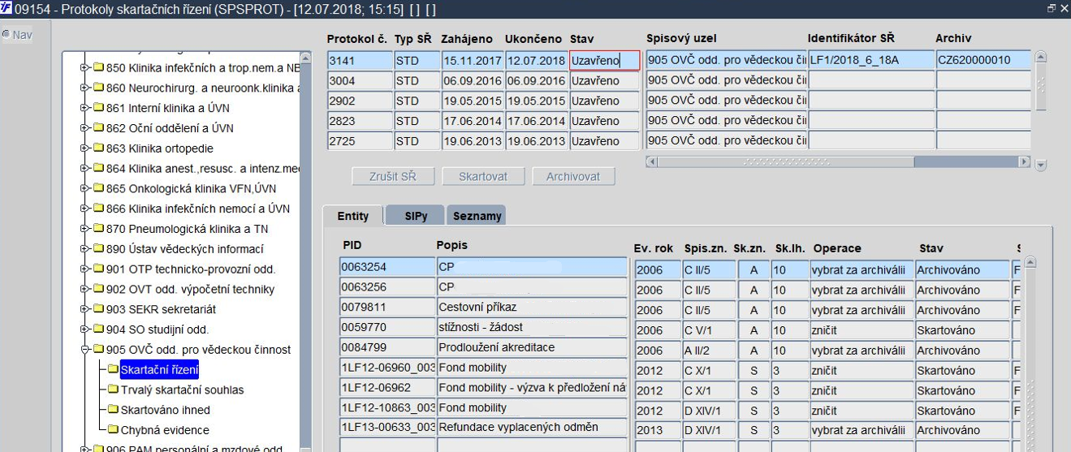1071x452 pixels.
Task: Click Stav Archivováno of PID 0084799
Action: coord(962,351)
